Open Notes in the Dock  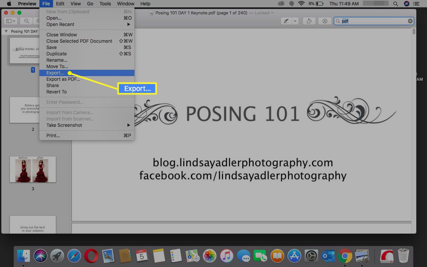point(159,256)
